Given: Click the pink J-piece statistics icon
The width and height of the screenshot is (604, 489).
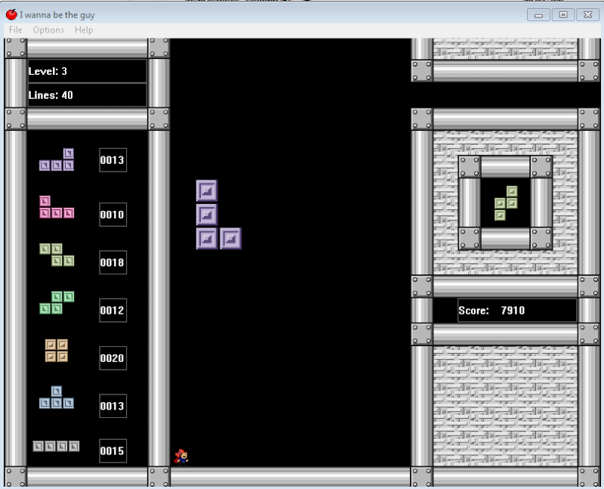Looking at the screenshot, I should tap(57, 207).
